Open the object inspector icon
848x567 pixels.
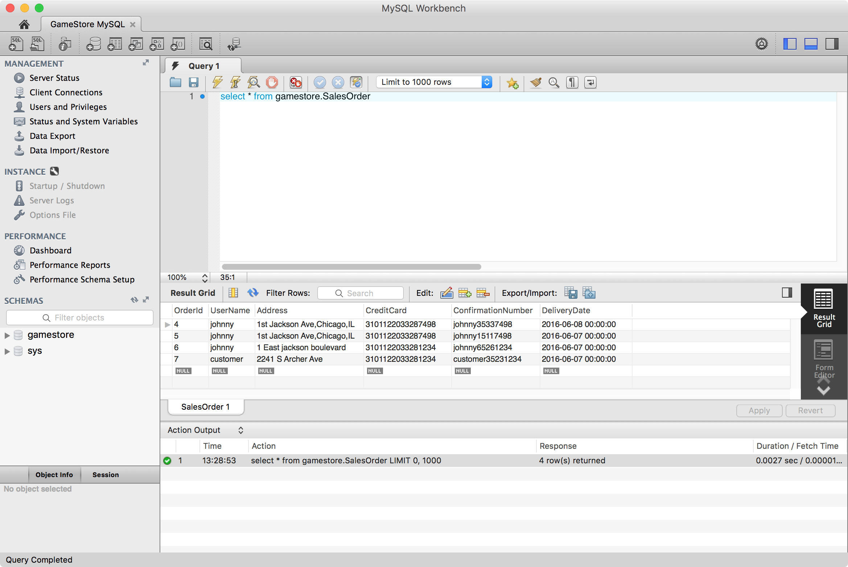pyautogui.click(x=65, y=44)
